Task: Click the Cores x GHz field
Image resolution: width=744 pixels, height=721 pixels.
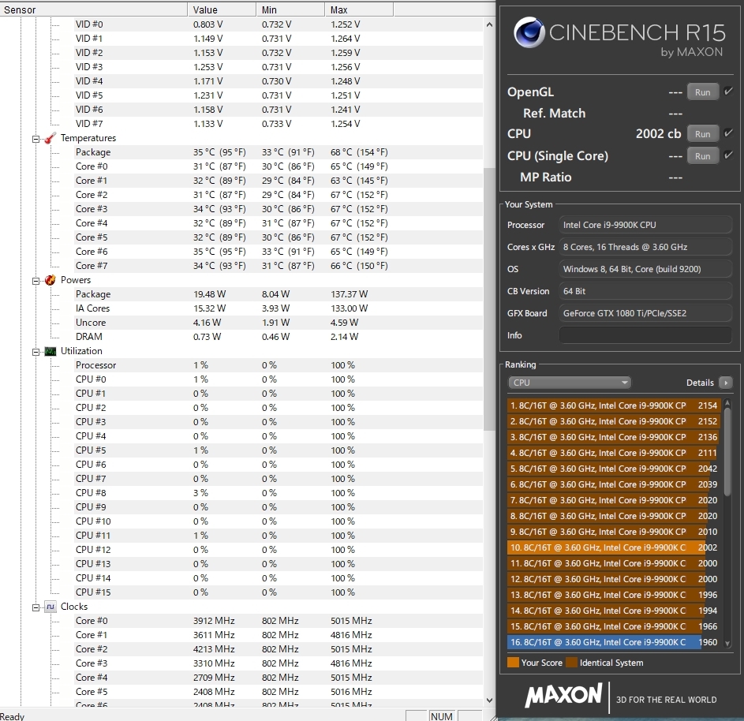Action: (645, 247)
